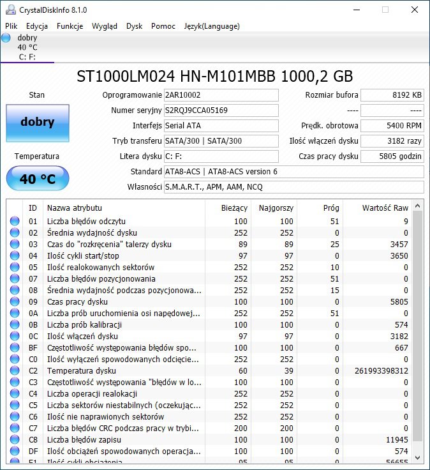Screen dimensions: 430x470
Task: Click the ID column header
Action: coord(33,208)
